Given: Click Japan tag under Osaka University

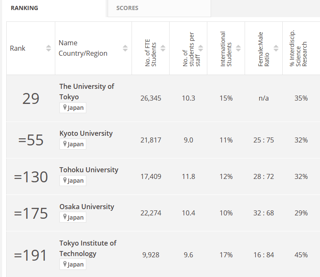Looking at the screenshot, I should (x=73, y=217).
